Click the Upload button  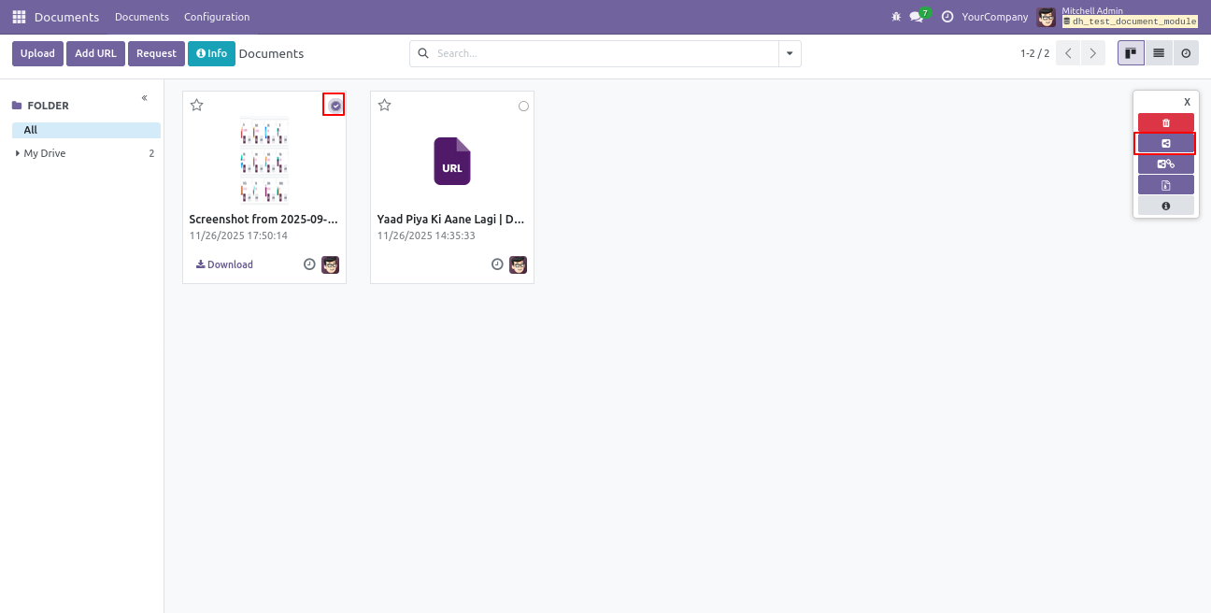click(x=37, y=54)
